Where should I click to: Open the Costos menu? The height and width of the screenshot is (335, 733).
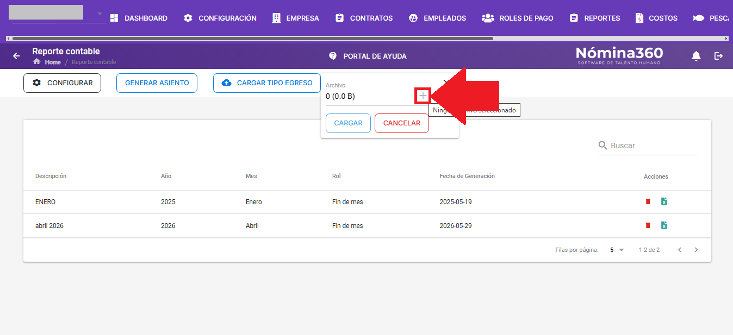(x=656, y=18)
